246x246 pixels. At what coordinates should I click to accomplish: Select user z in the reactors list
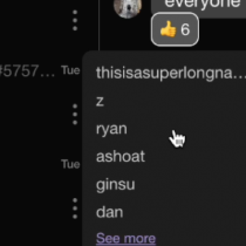tap(100, 101)
